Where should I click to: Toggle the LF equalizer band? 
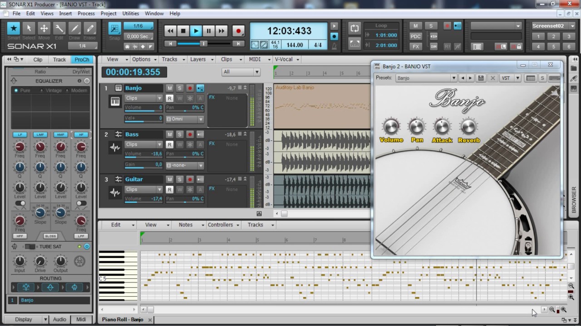(20, 135)
